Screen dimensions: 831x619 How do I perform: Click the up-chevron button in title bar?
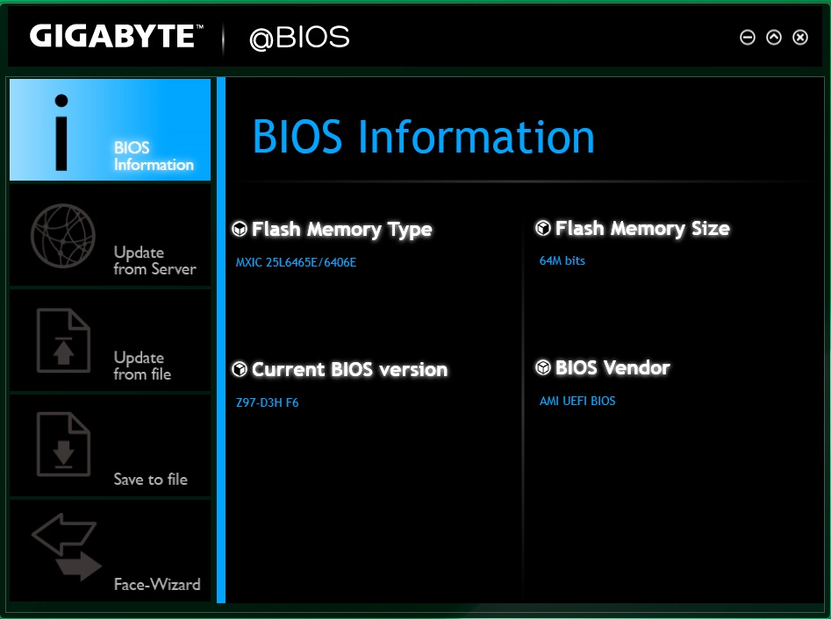(774, 37)
